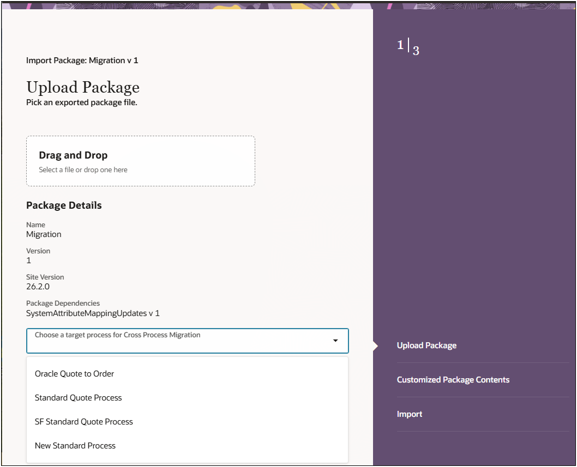This screenshot has height=467, width=577.
Task: Pick SF Standard Quote Process option
Action: [x=187, y=421]
